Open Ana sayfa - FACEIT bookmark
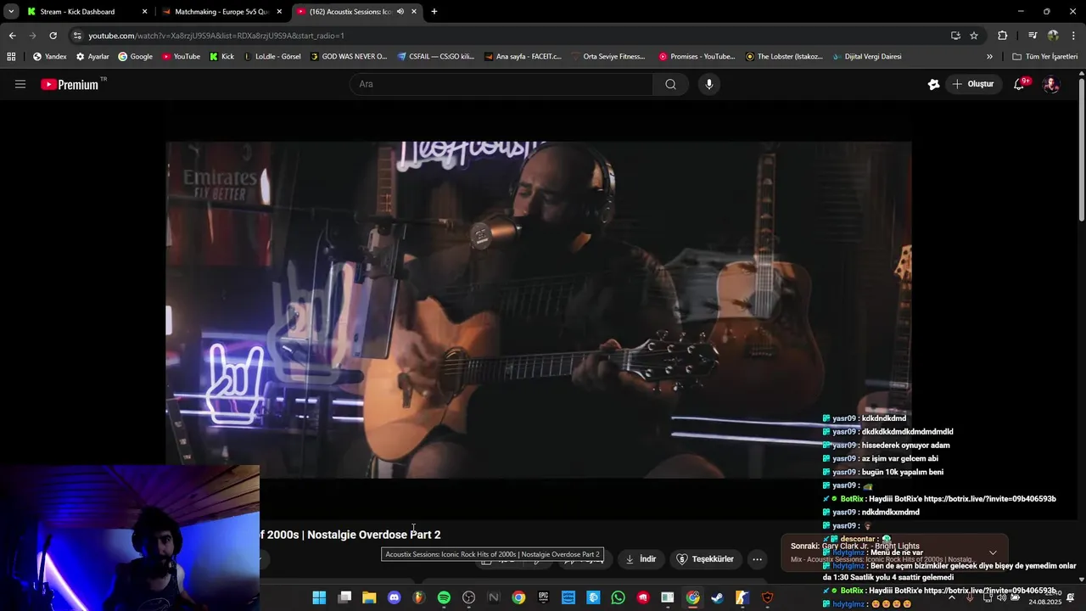Image resolution: width=1086 pixels, height=611 pixels. coord(523,57)
